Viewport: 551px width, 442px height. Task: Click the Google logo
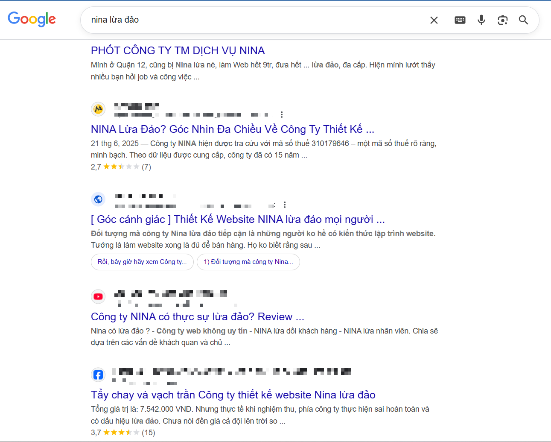point(32,19)
